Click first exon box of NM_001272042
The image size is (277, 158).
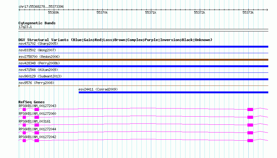coord(24,141)
